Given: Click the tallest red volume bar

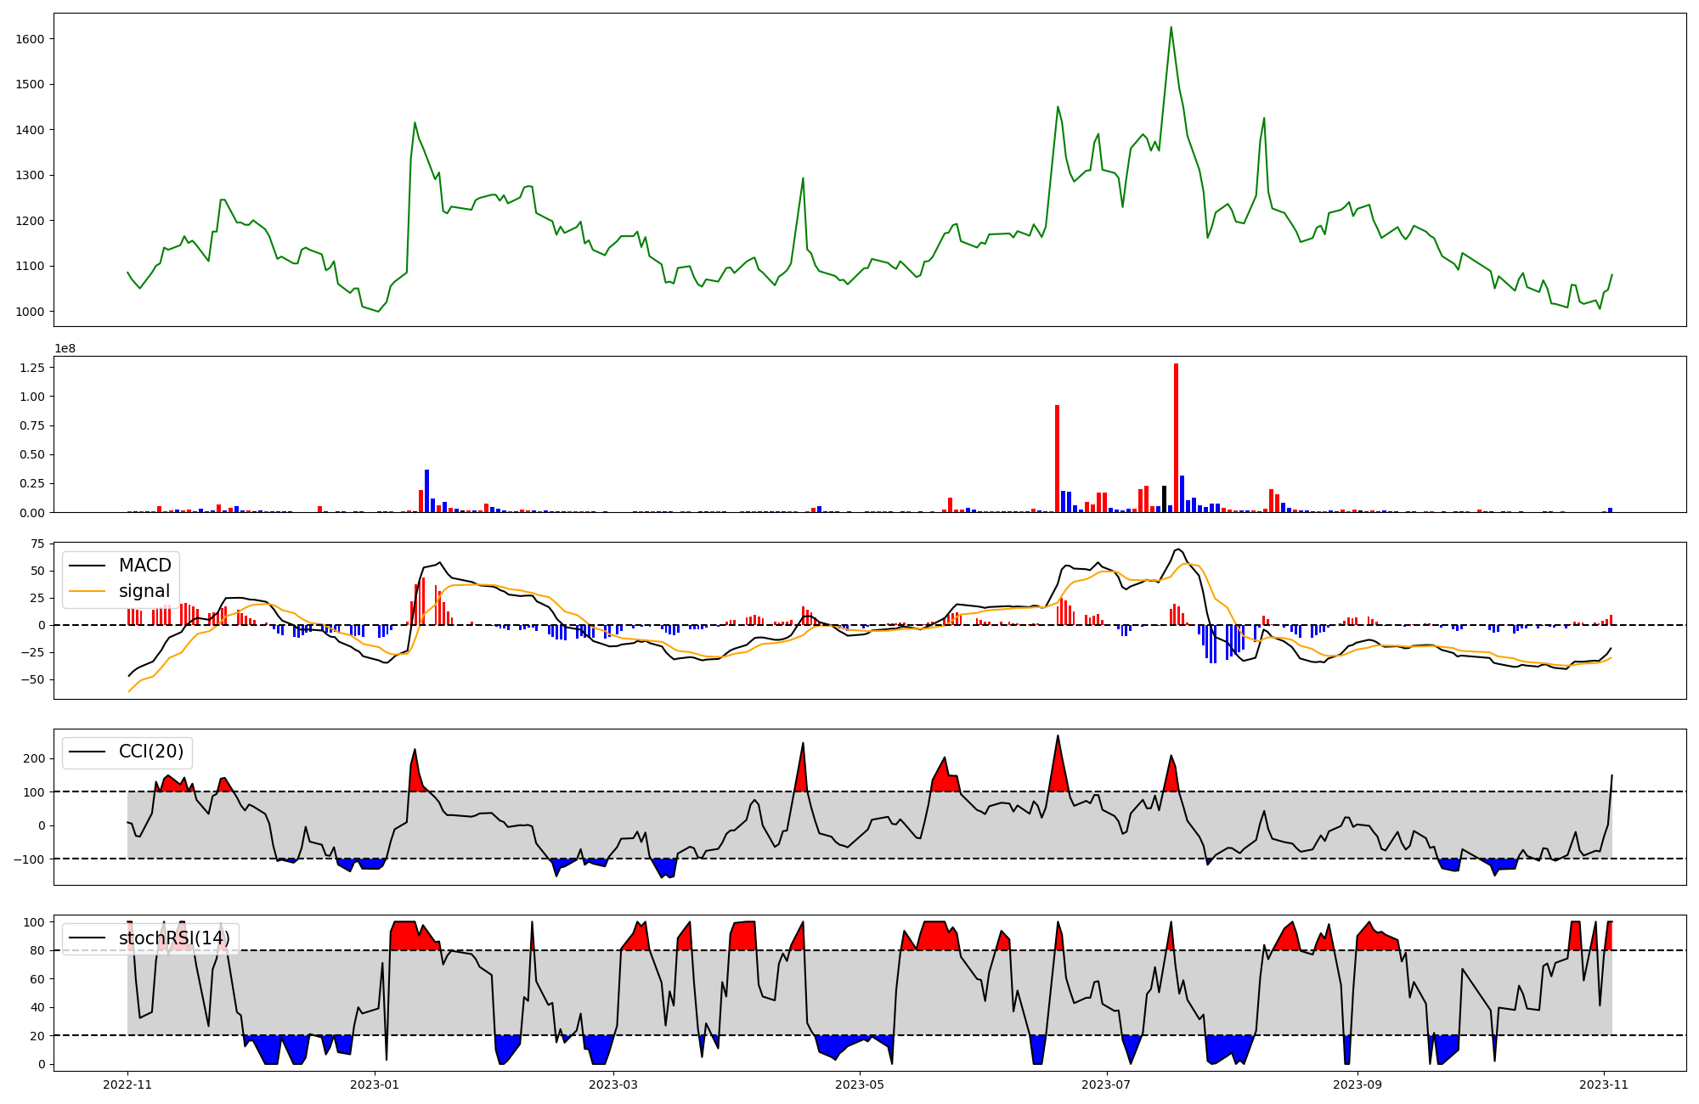Looking at the screenshot, I should [x=1176, y=437].
